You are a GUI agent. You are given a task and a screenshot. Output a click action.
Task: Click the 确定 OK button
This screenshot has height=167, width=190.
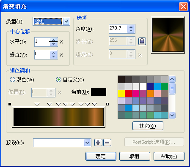coord(101,156)
